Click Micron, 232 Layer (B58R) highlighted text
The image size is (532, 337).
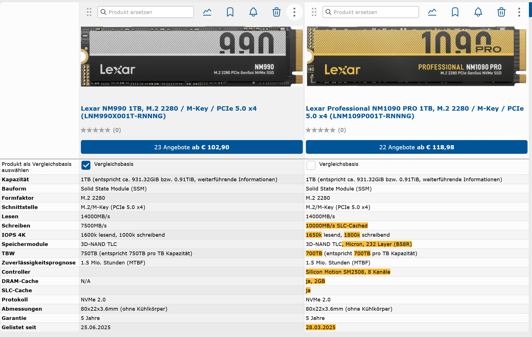click(377, 244)
